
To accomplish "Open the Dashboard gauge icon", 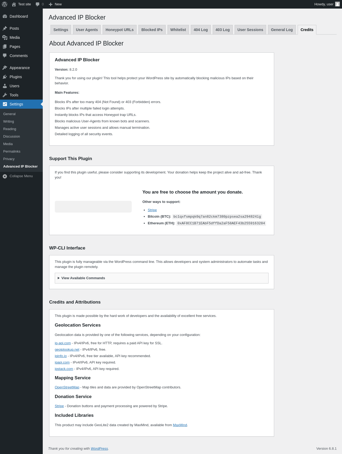I will [5, 16].
